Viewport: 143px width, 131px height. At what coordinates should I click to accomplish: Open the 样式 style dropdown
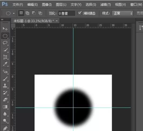click(122, 13)
